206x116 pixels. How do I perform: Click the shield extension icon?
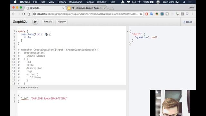click(187, 14)
